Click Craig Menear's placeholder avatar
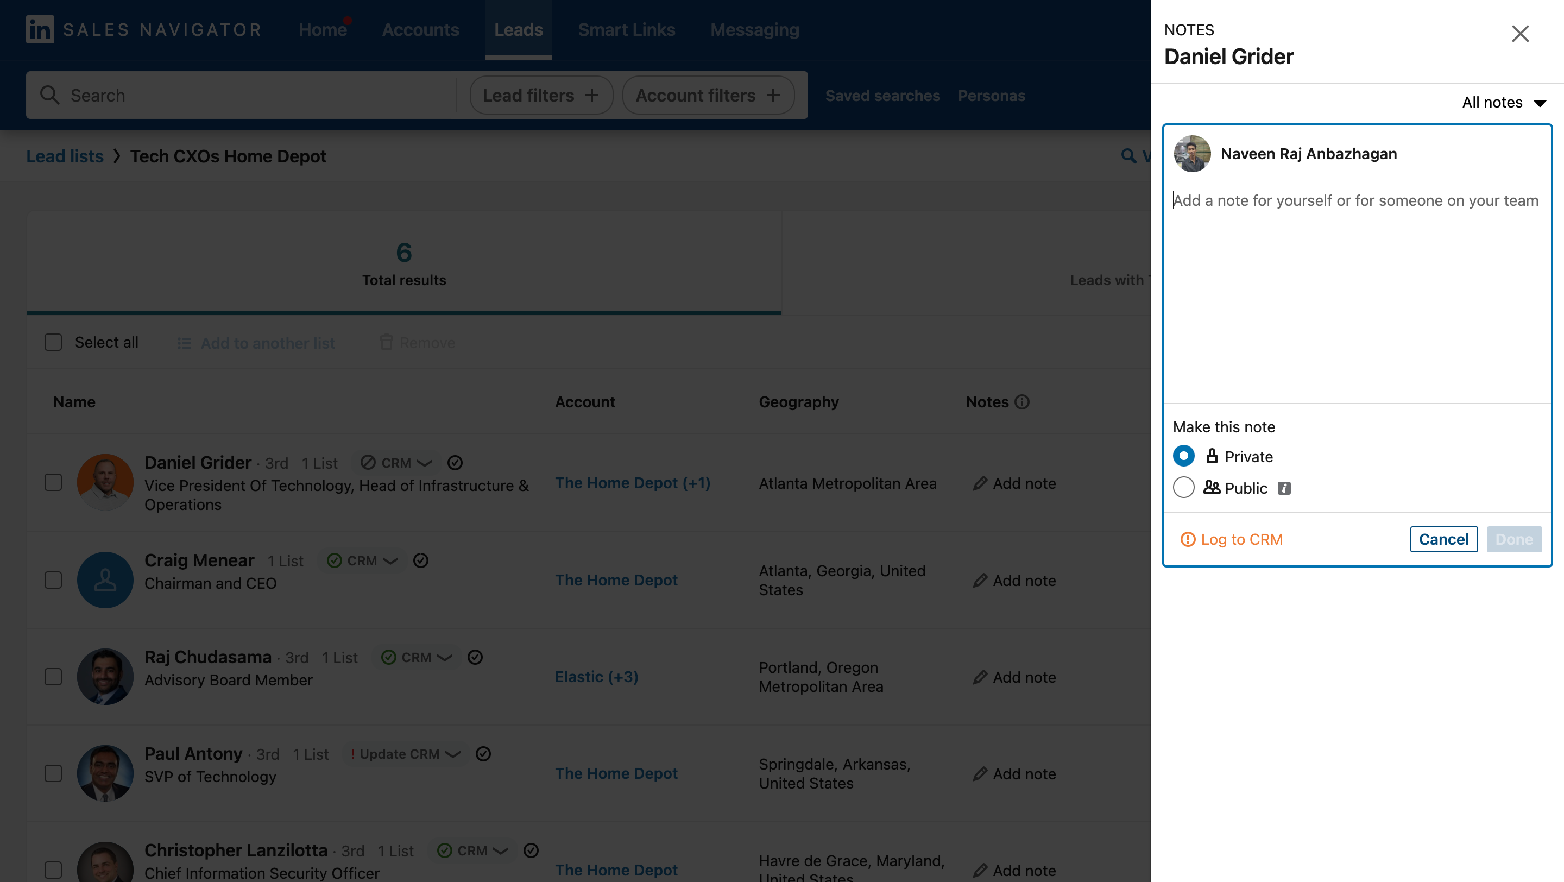The width and height of the screenshot is (1564, 882). (x=105, y=579)
